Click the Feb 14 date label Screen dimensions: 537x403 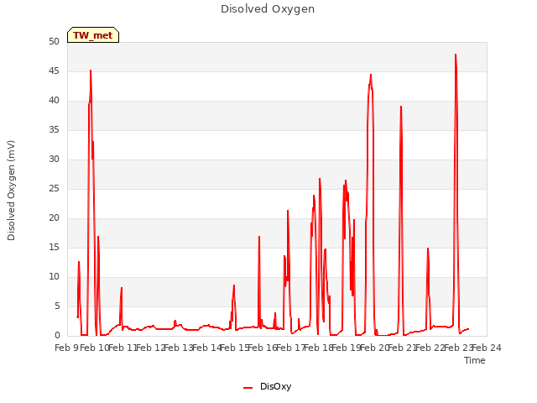[x=207, y=348]
